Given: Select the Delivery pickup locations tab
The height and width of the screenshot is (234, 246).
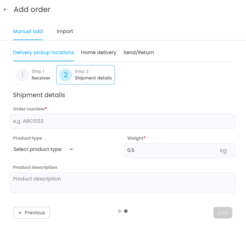Looking at the screenshot, I should pyautogui.click(x=44, y=52).
